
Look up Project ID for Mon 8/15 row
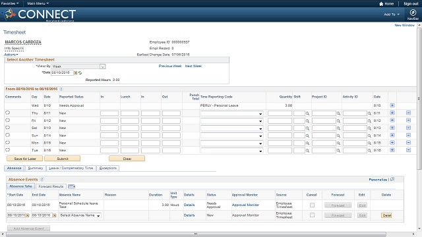coord(338,144)
